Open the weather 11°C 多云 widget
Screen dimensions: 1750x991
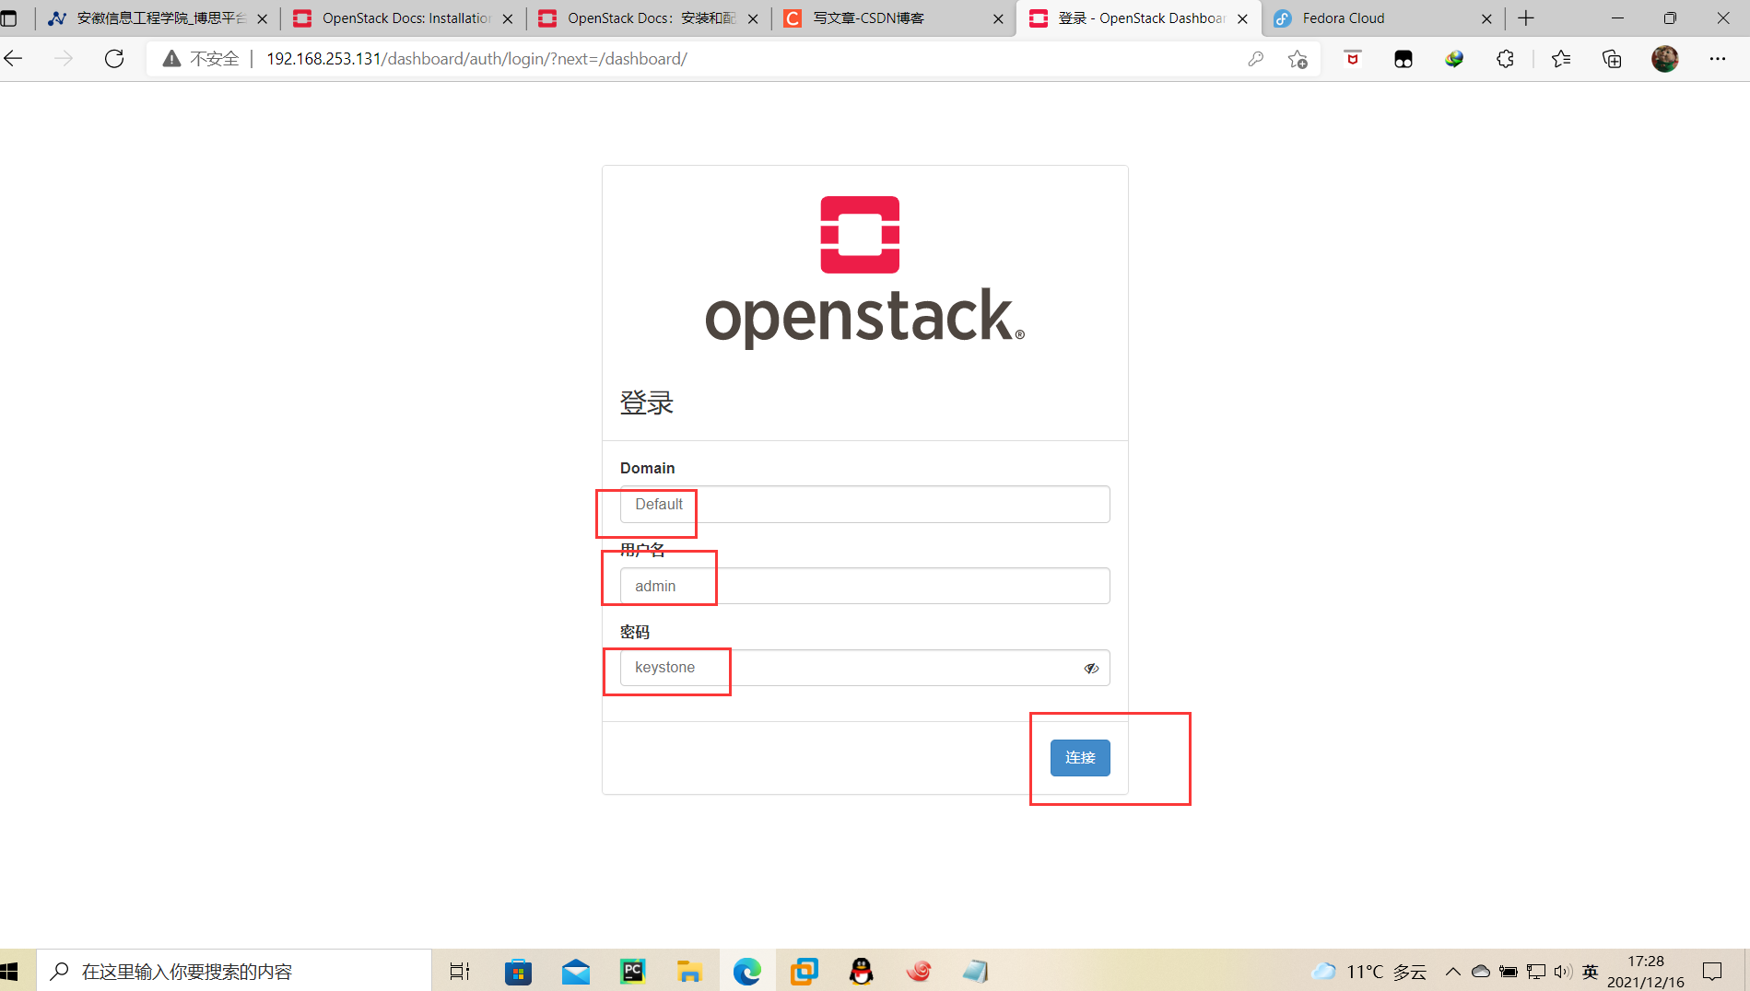pos(1369,972)
